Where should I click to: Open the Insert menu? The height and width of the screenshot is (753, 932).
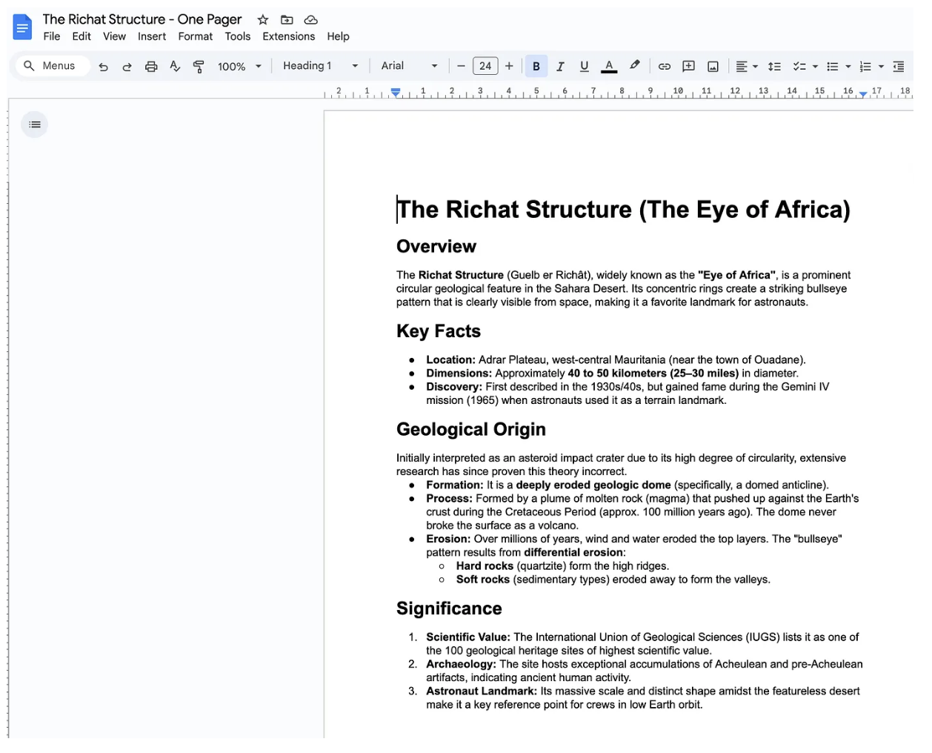[152, 36]
